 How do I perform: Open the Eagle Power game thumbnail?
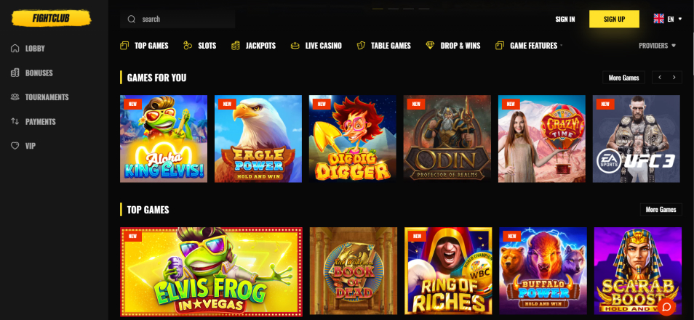click(258, 139)
